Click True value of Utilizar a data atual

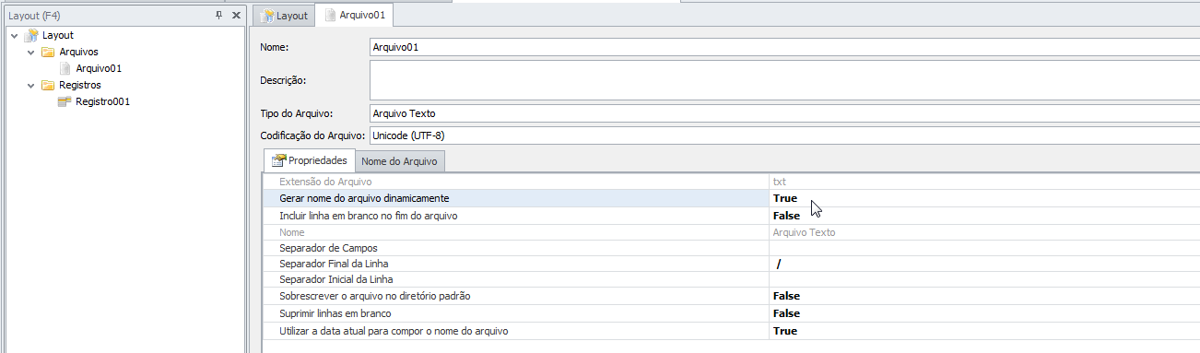coord(785,331)
